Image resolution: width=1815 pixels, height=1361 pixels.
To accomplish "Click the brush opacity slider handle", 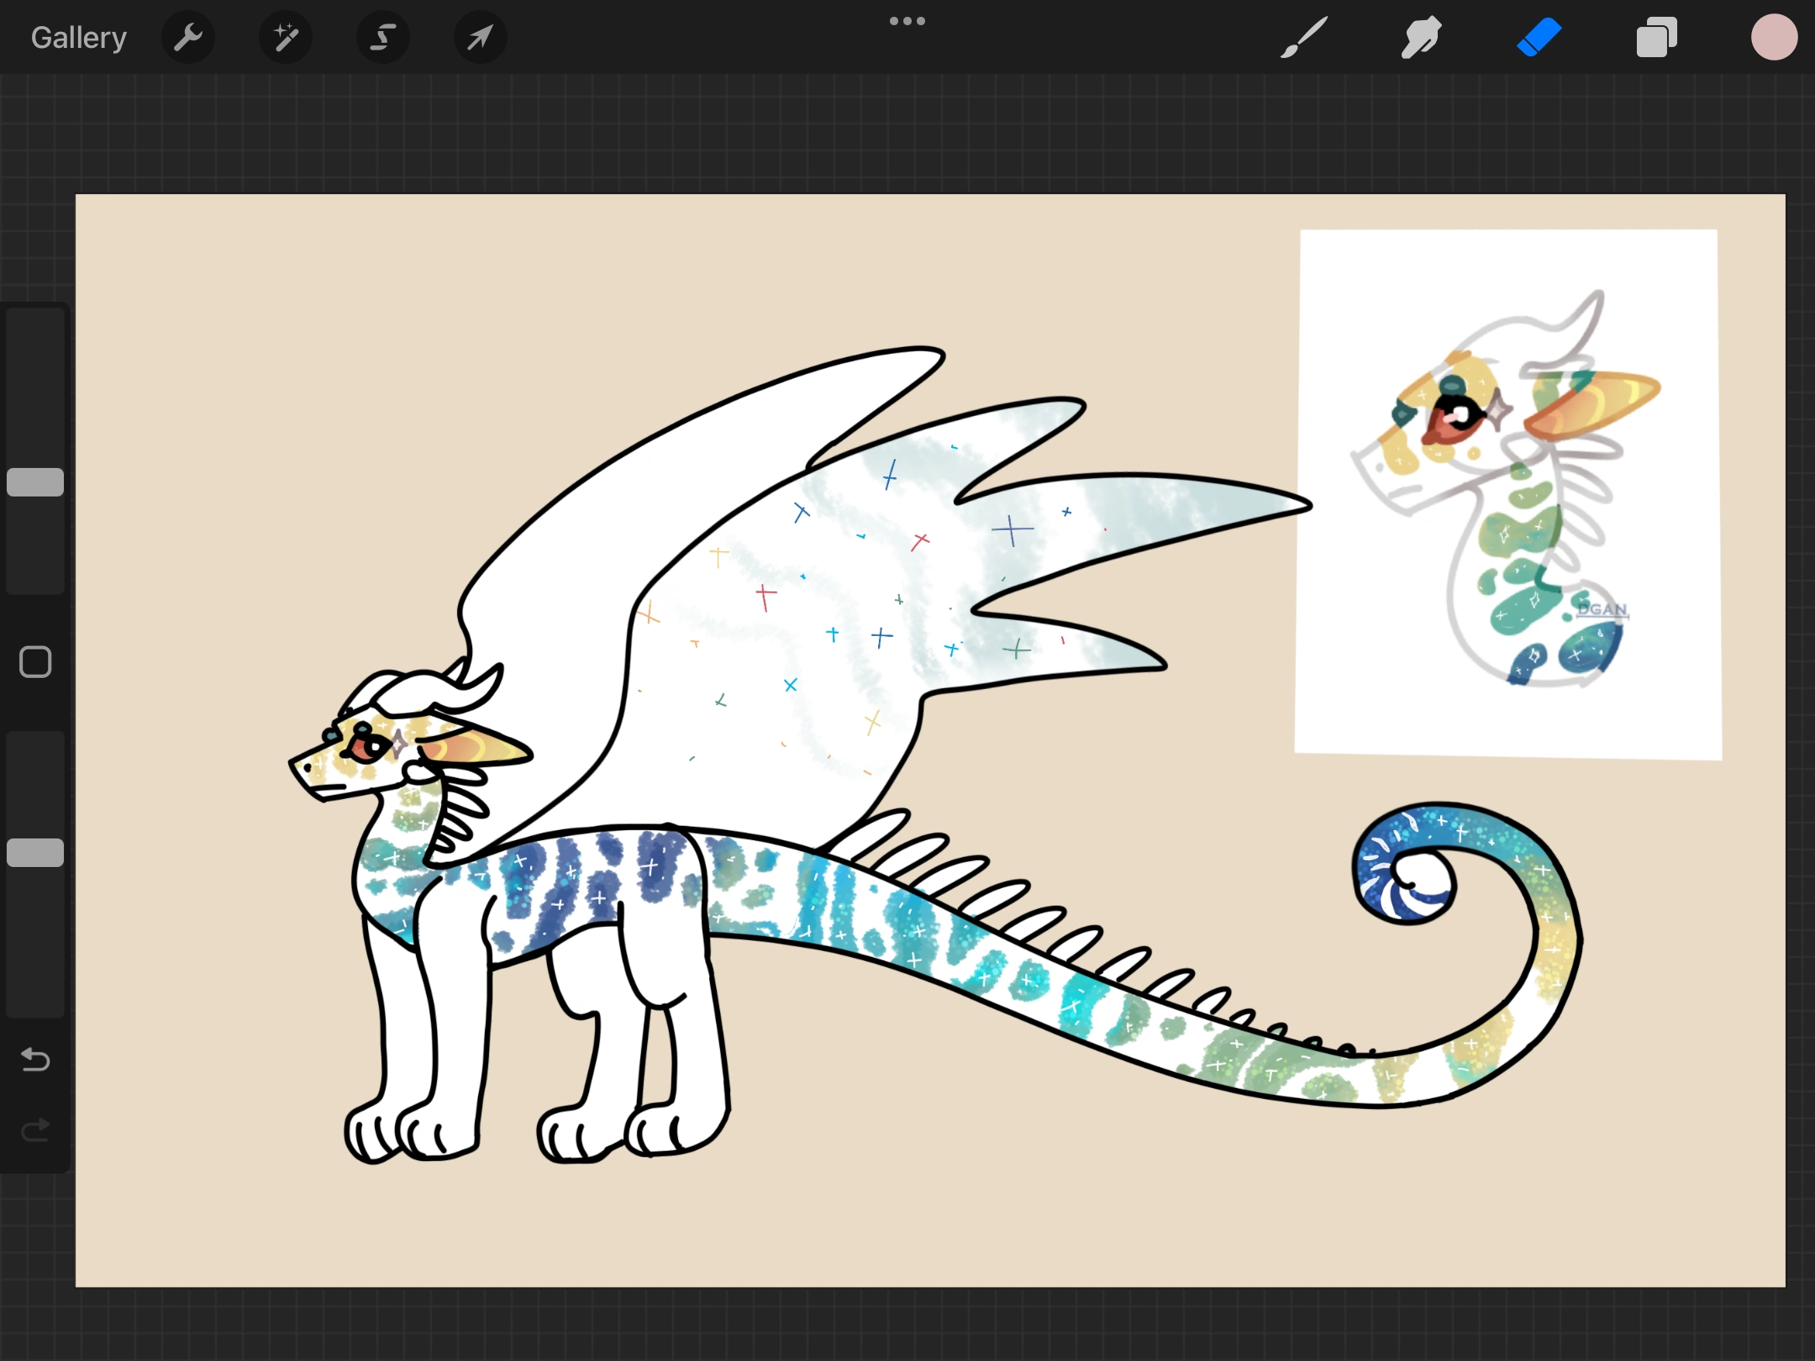I will (x=35, y=853).
